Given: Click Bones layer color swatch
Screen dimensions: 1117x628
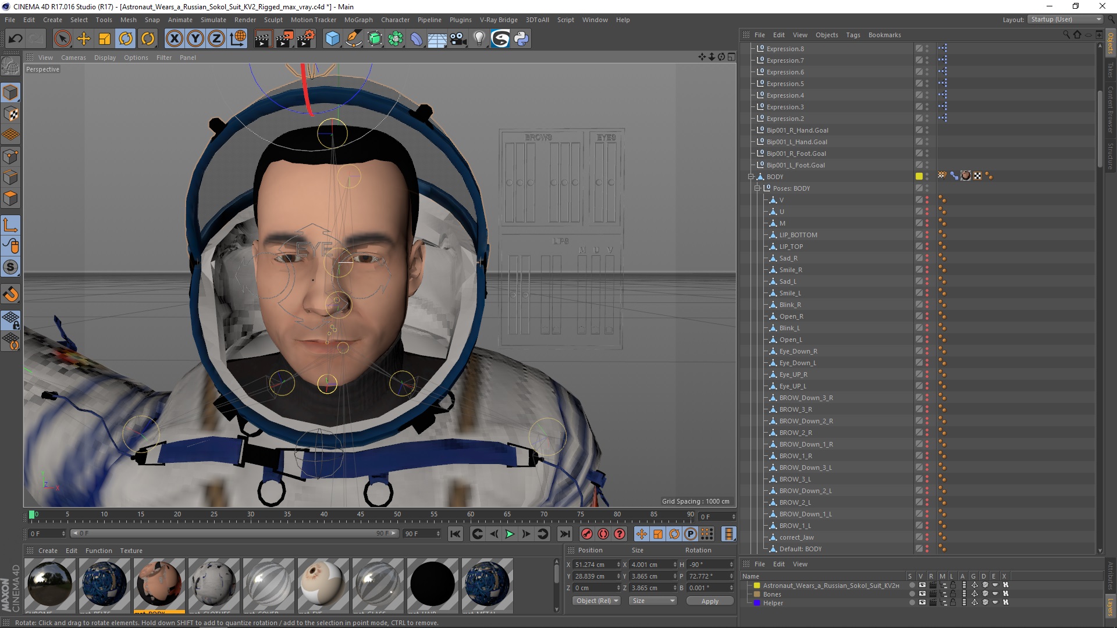Looking at the screenshot, I should 757,594.
